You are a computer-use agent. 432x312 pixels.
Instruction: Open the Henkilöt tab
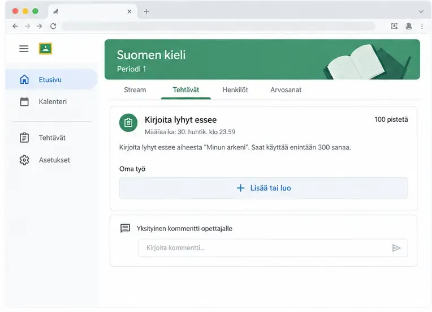click(235, 90)
